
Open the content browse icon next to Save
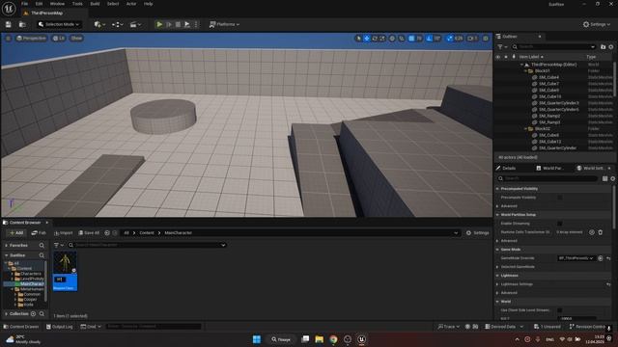coord(22,24)
